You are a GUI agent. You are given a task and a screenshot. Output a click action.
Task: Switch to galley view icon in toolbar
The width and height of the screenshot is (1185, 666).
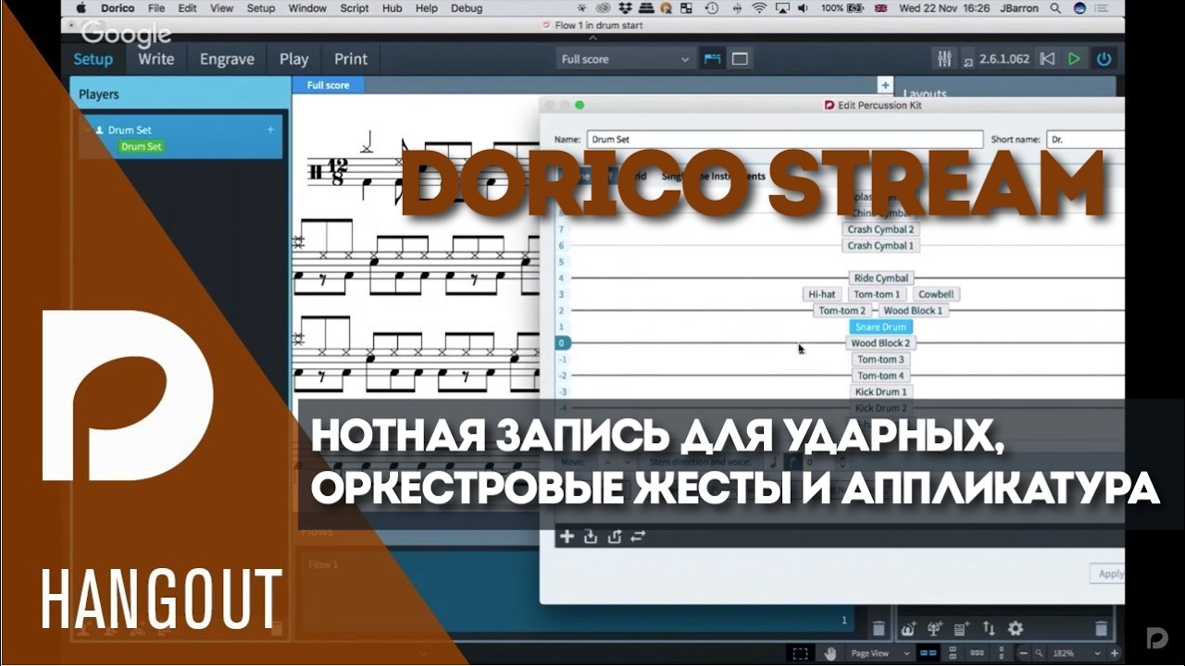point(712,58)
